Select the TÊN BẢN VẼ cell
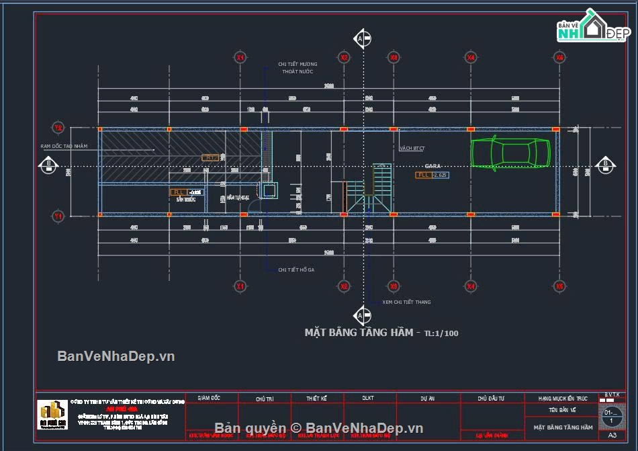This screenshot has height=451, width=638. (x=562, y=410)
